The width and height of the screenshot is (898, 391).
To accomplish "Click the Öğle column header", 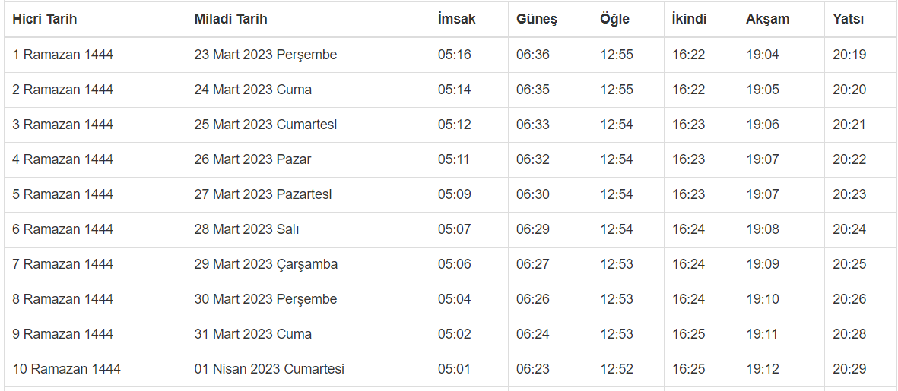I will (x=615, y=20).
